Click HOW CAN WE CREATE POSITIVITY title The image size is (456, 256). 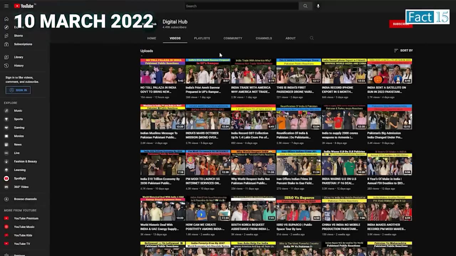click(205, 227)
